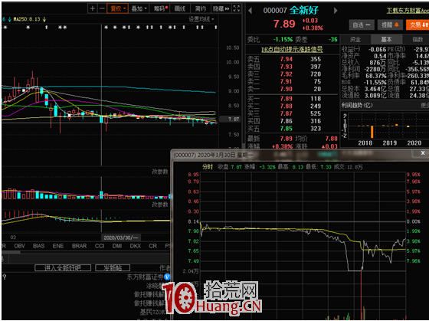Click 2018 profit bar in chart

pos(372,132)
